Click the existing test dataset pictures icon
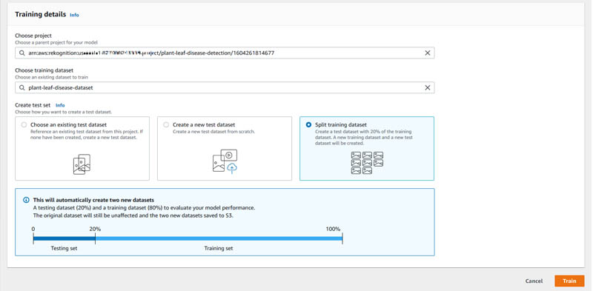The height and width of the screenshot is (291, 593). [x=82, y=164]
